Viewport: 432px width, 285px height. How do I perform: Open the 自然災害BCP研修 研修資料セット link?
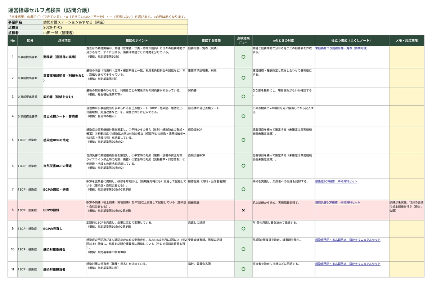pos(338,202)
